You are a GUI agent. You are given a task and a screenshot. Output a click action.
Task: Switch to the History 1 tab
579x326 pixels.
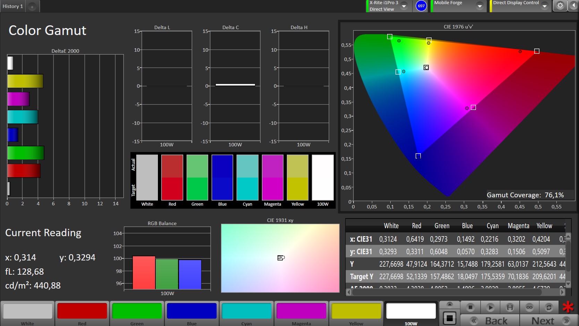click(x=13, y=6)
